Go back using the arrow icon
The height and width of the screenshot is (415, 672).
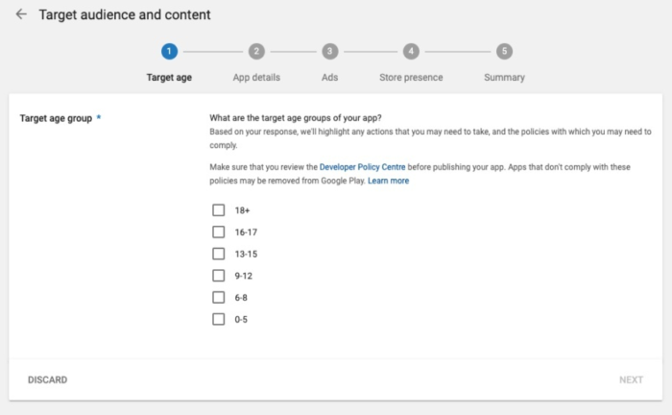[21, 14]
